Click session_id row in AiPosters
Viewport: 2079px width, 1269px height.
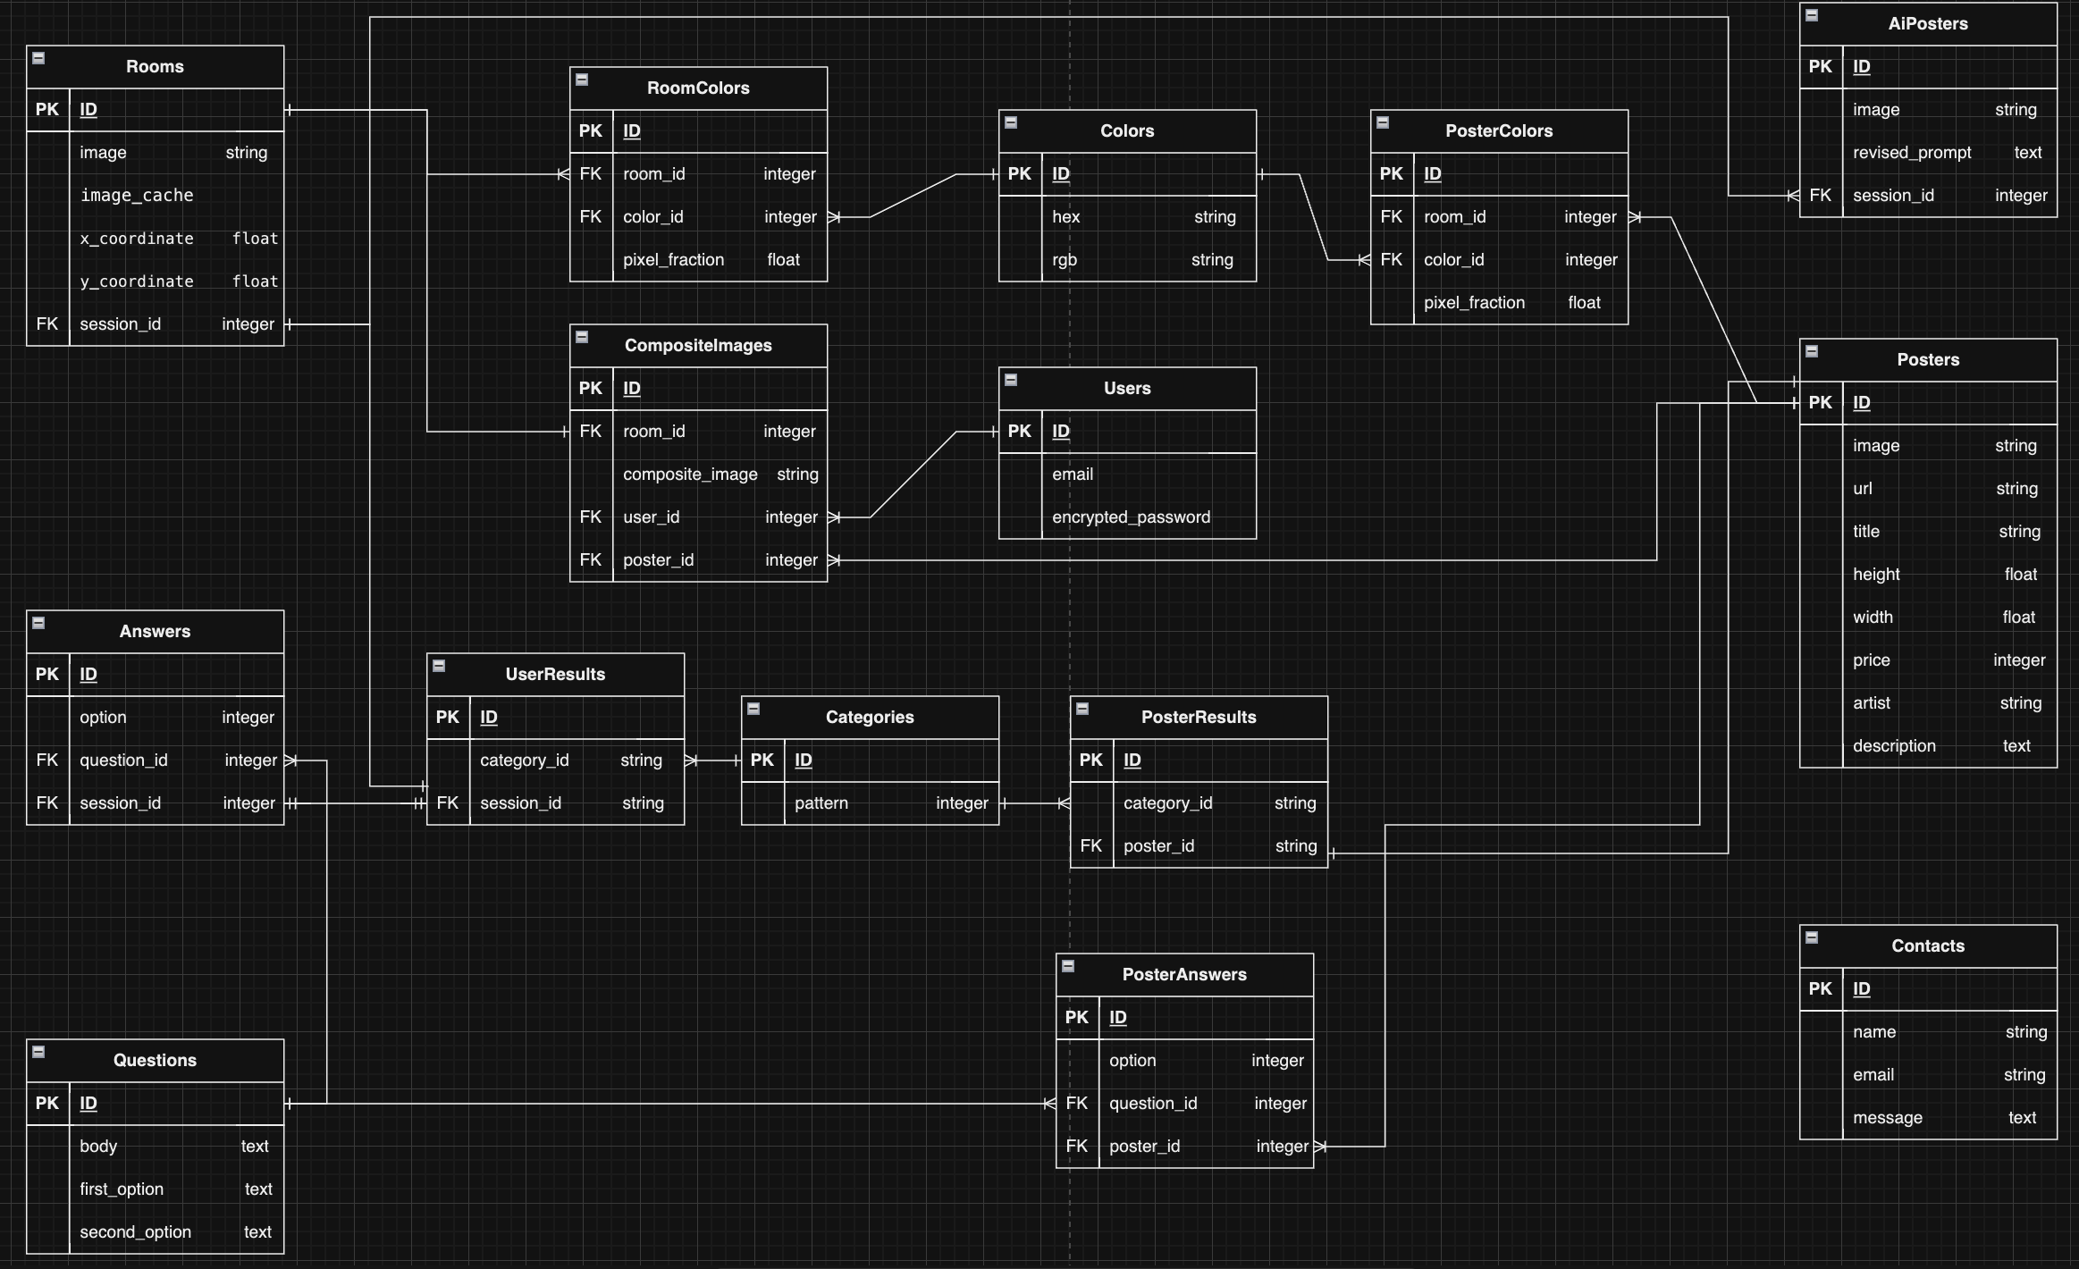point(1928,196)
